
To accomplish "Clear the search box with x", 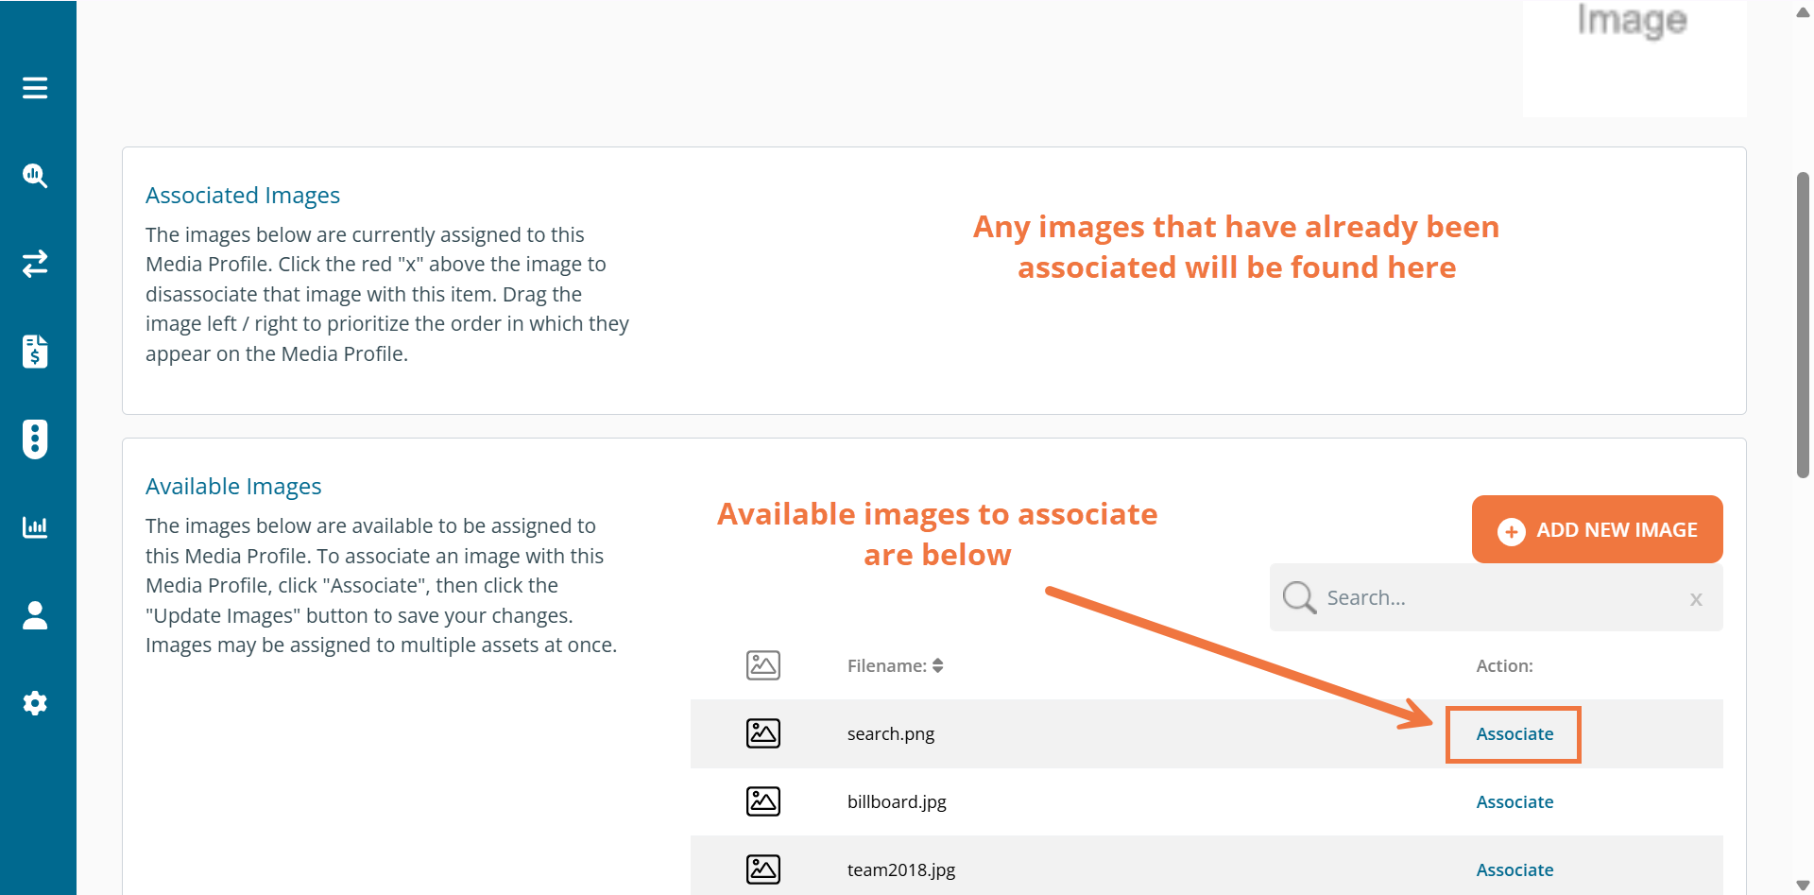I will click(1696, 599).
